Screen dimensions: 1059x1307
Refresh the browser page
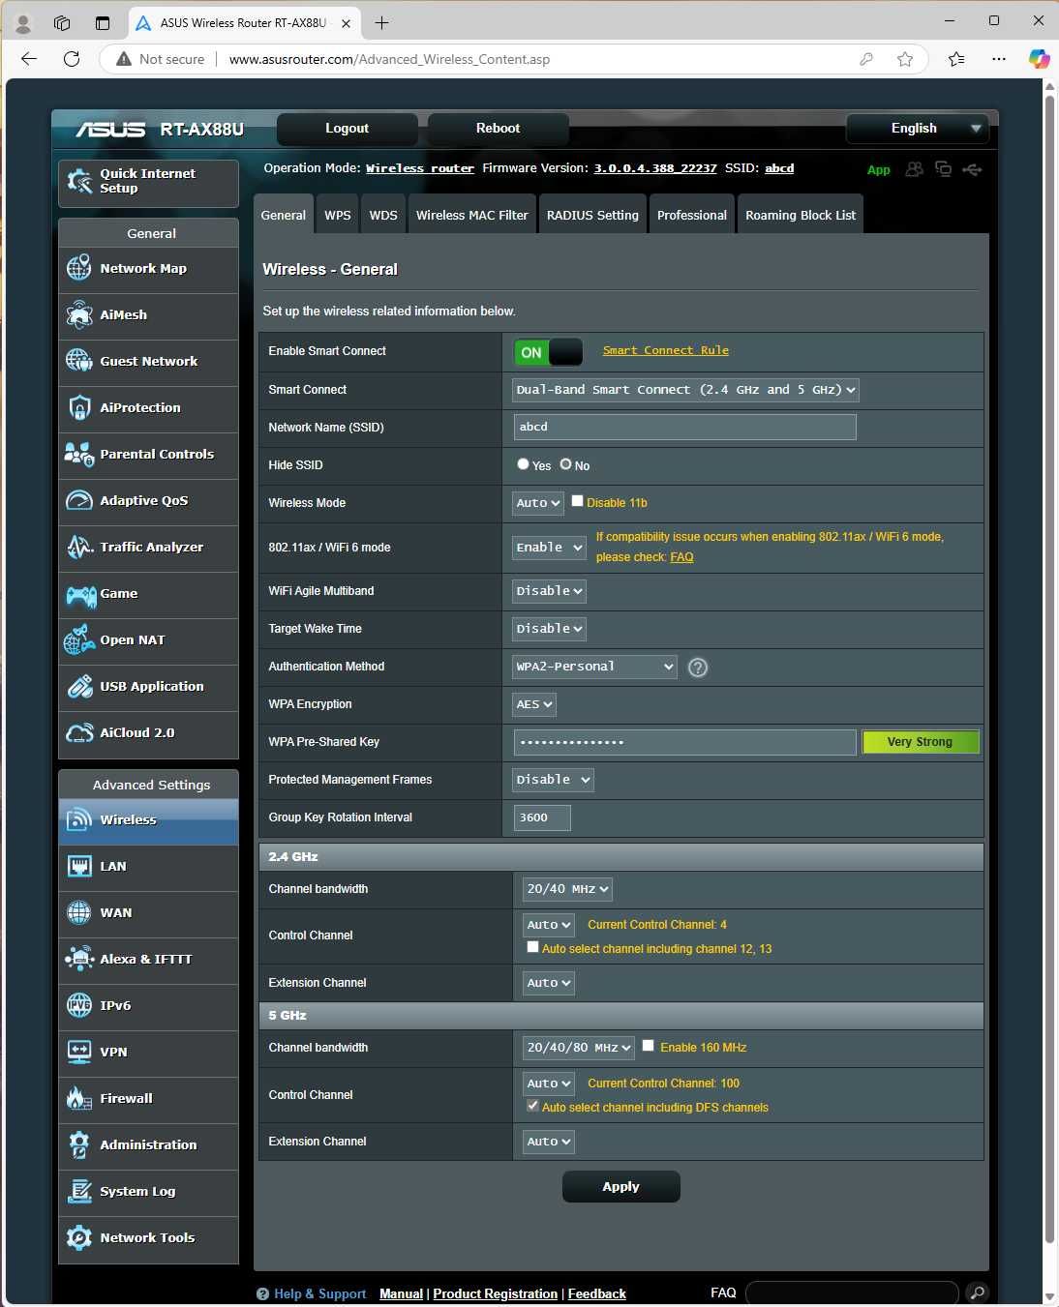tap(72, 59)
